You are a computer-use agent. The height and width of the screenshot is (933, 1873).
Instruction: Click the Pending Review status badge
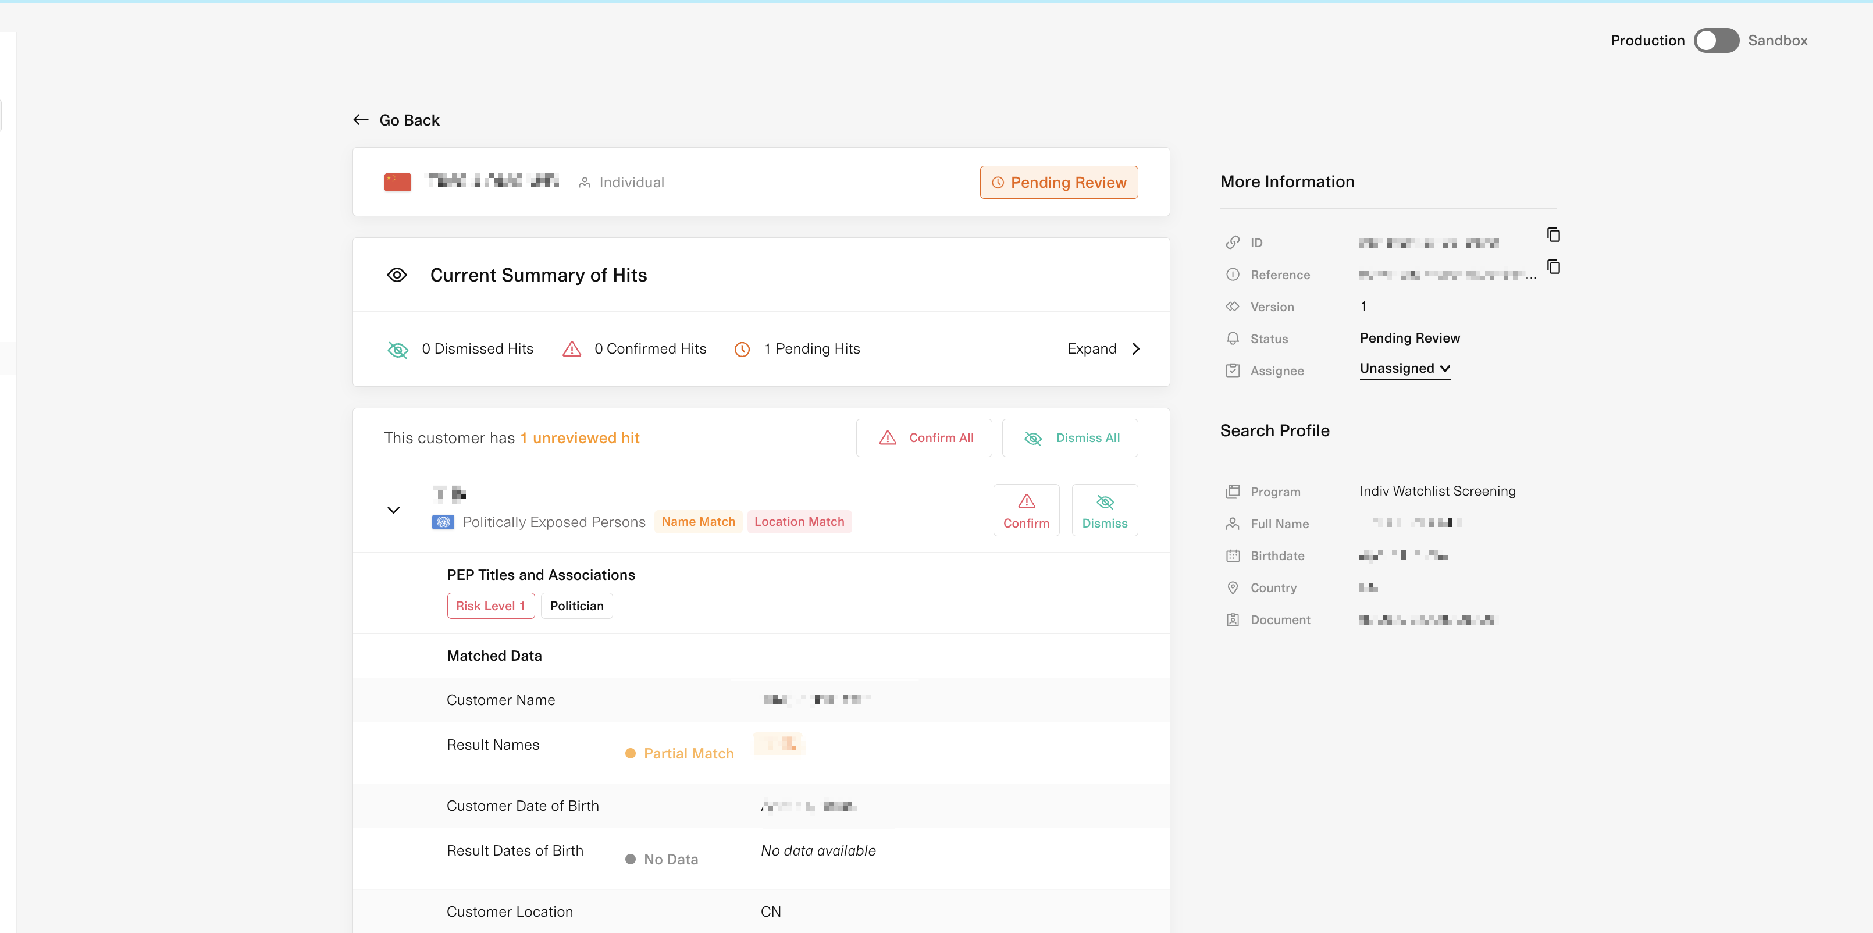coord(1059,183)
